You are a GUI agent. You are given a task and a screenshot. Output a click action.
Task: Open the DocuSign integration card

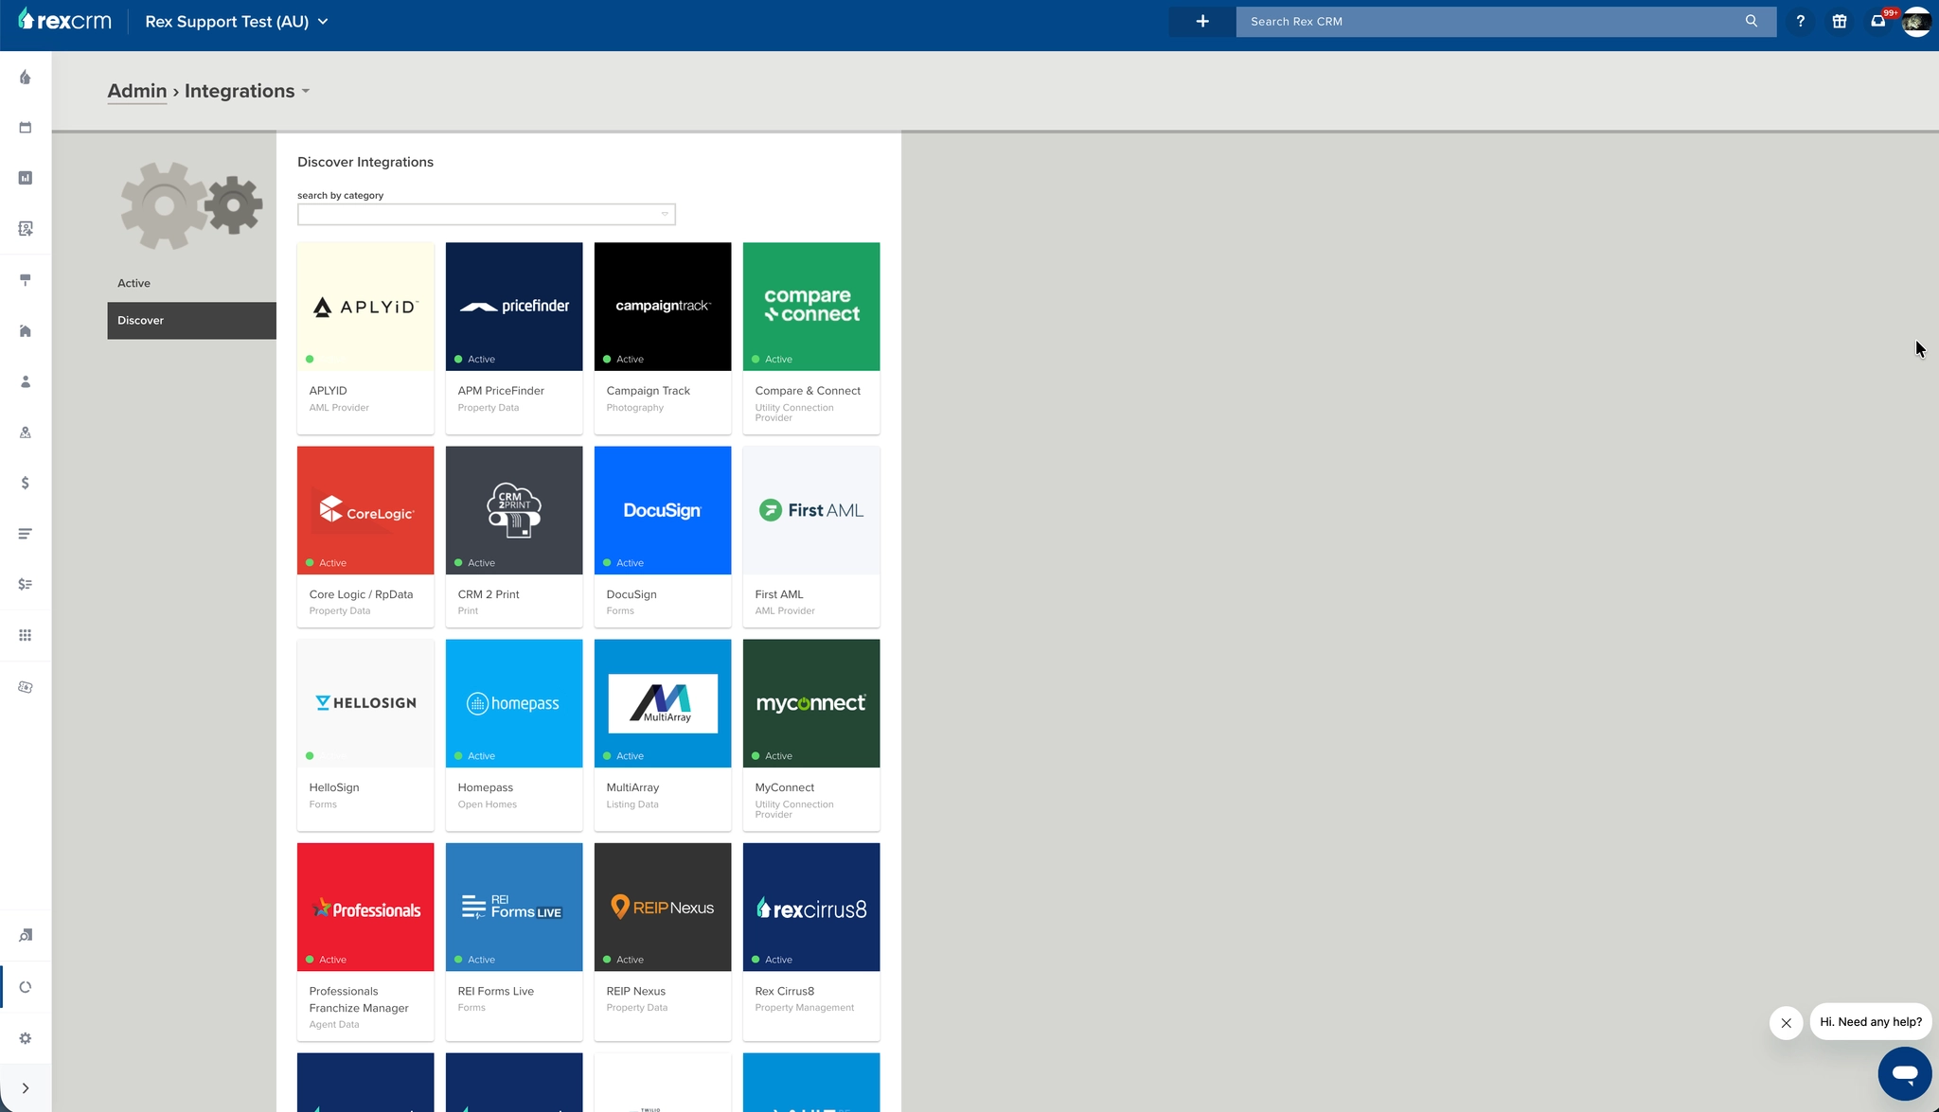(x=663, y=537)
